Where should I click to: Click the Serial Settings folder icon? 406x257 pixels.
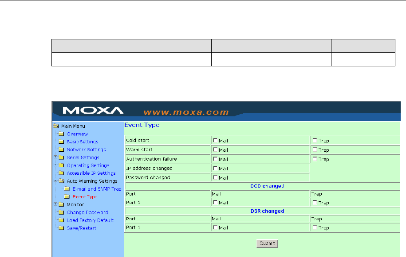tap(61, 157)
